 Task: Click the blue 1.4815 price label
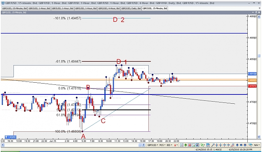click(x=252, y=74)
